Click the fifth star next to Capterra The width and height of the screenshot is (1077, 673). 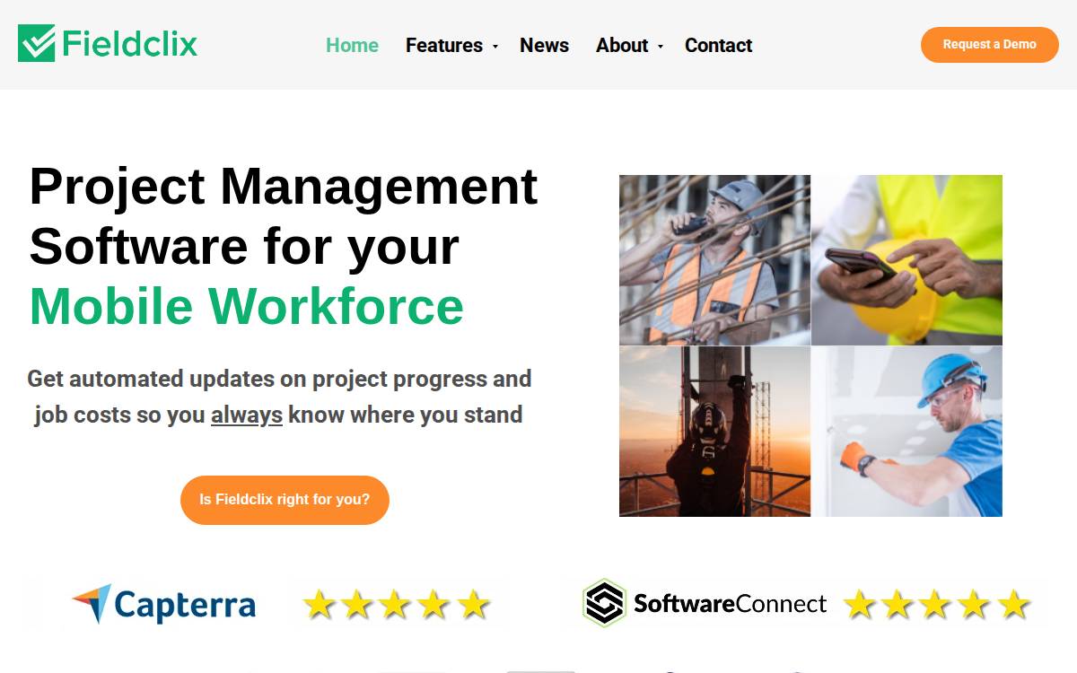click(474, 605)
